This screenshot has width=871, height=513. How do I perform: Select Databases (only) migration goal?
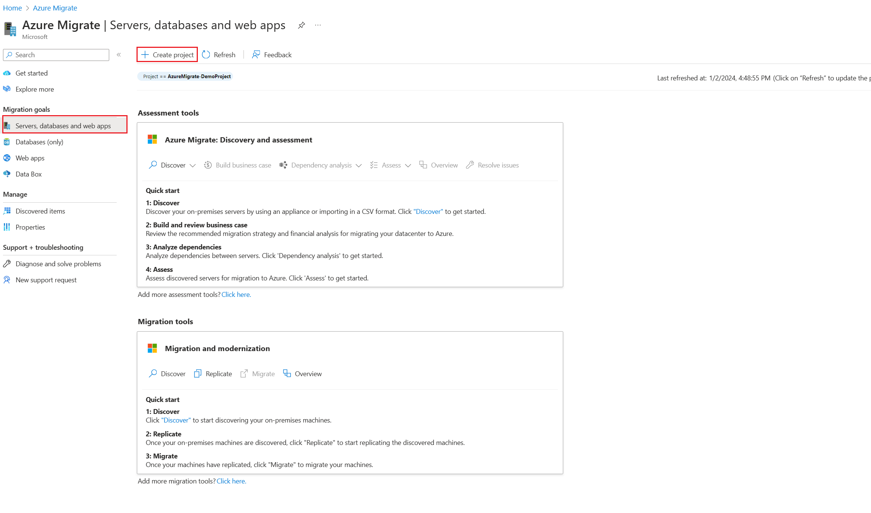click(39, 142)
